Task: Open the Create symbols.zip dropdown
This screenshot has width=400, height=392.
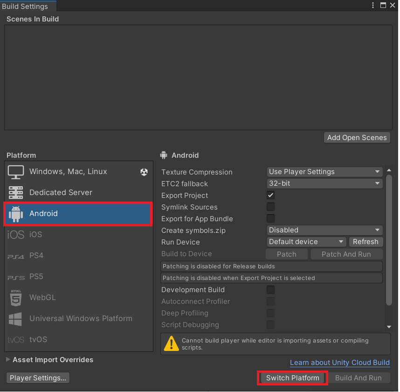Action: coord(325,231)
